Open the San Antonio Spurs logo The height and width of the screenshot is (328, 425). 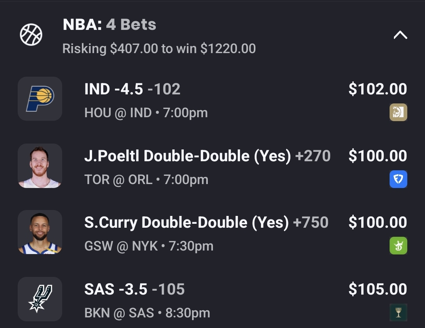pyautogui.click(x=40, y=299)
